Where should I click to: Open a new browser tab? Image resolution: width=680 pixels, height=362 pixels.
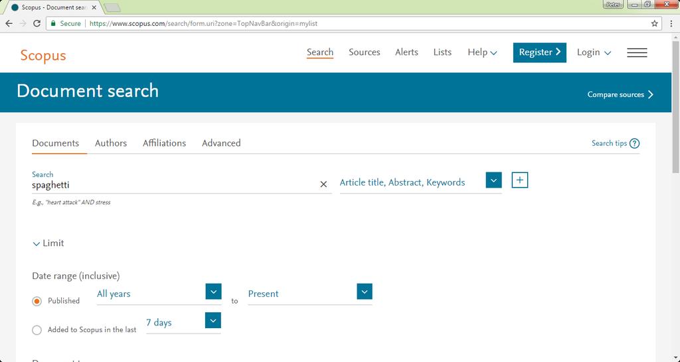(113, 8)
